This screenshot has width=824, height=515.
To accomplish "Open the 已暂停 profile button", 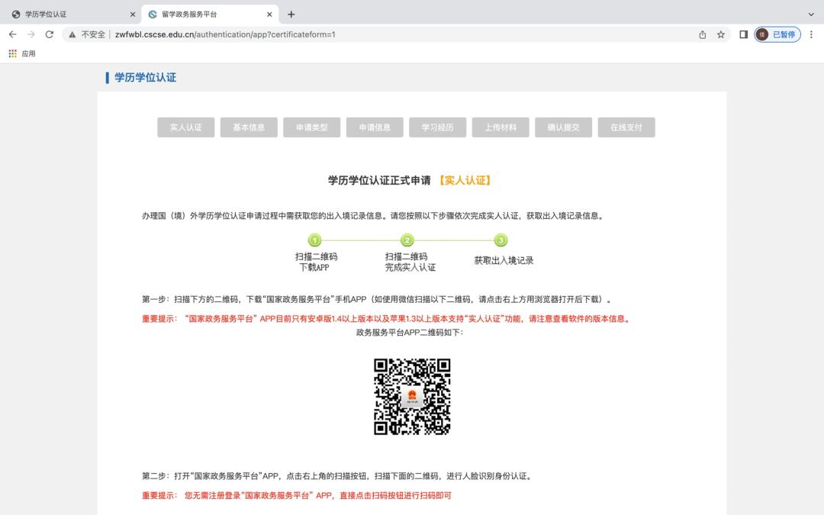I will tap(777, 34).
